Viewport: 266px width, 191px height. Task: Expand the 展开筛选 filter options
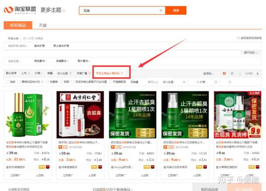click(250, 52)
